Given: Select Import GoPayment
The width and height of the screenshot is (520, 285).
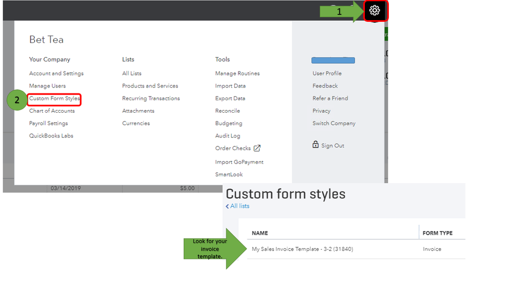Looking at the screenshot, I should point(239,162).
